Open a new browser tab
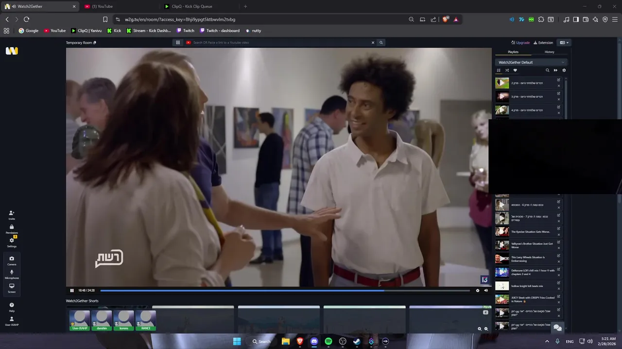The height and width of the screenshot is (349, 622). [x=245, y=6]
